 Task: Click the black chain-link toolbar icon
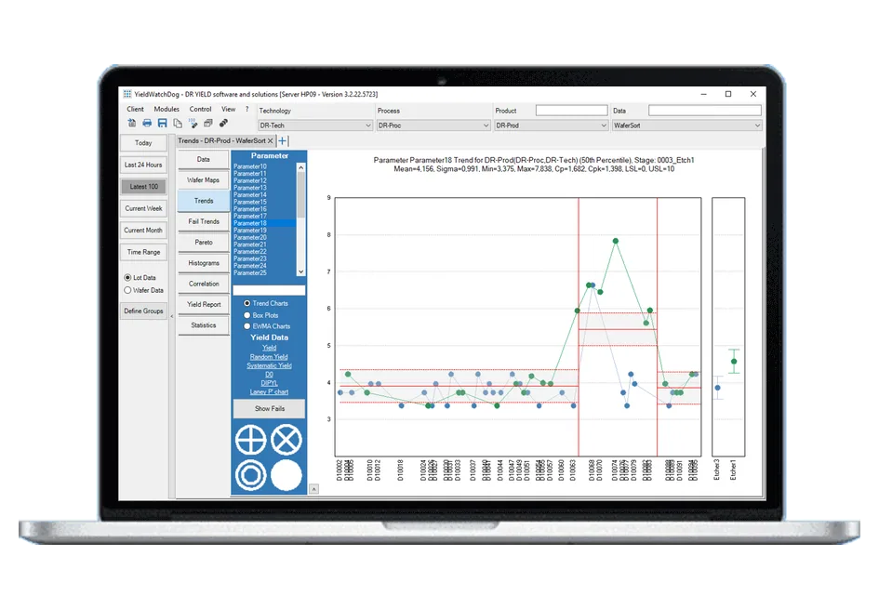tap(223, 123)
